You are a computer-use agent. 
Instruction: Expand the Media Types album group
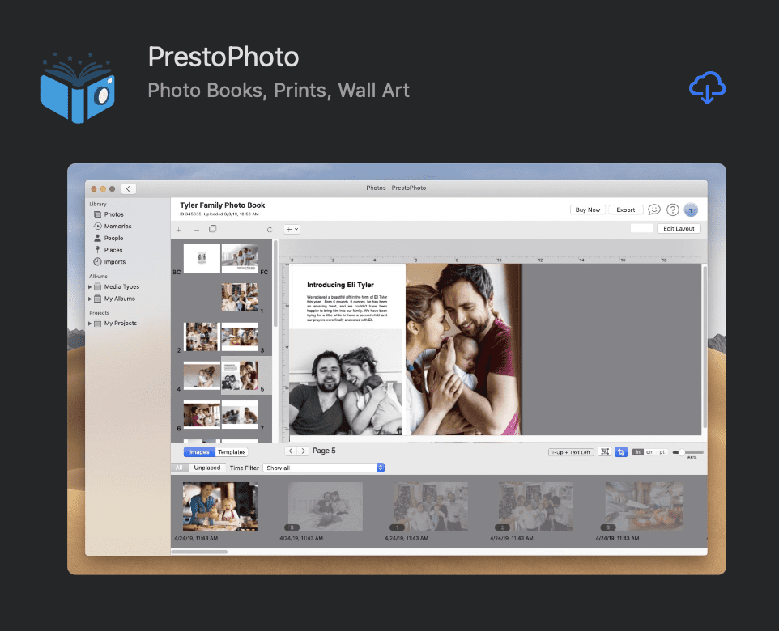(90, 286)
